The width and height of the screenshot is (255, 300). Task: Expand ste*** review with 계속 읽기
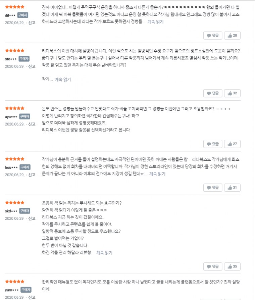(63, 80)
